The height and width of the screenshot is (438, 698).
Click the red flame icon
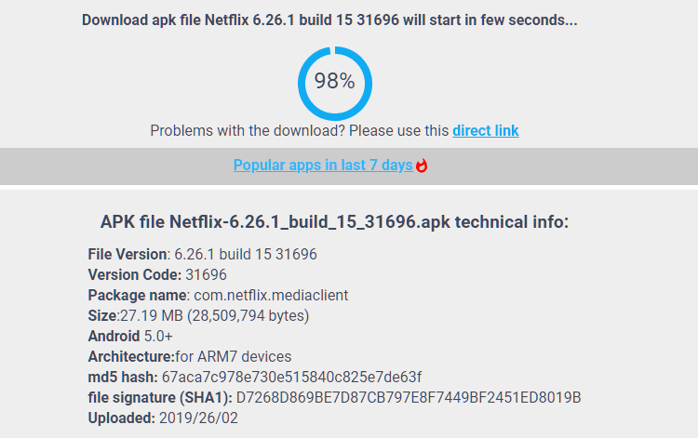click(422, 166)
